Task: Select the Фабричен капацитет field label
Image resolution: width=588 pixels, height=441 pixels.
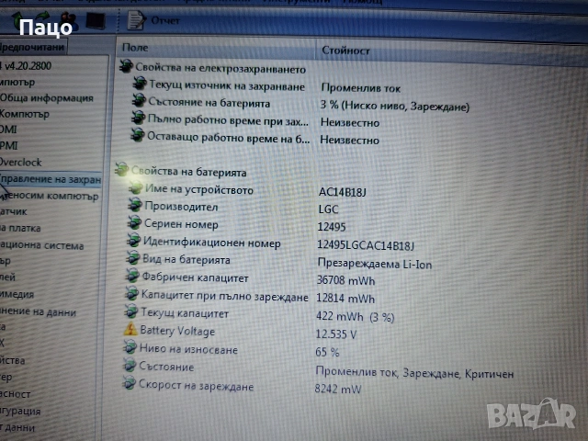Action: [x=195, y=277]
